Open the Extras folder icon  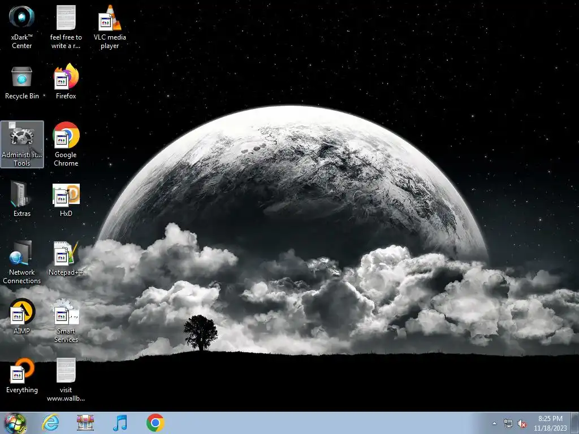[22, 199]
